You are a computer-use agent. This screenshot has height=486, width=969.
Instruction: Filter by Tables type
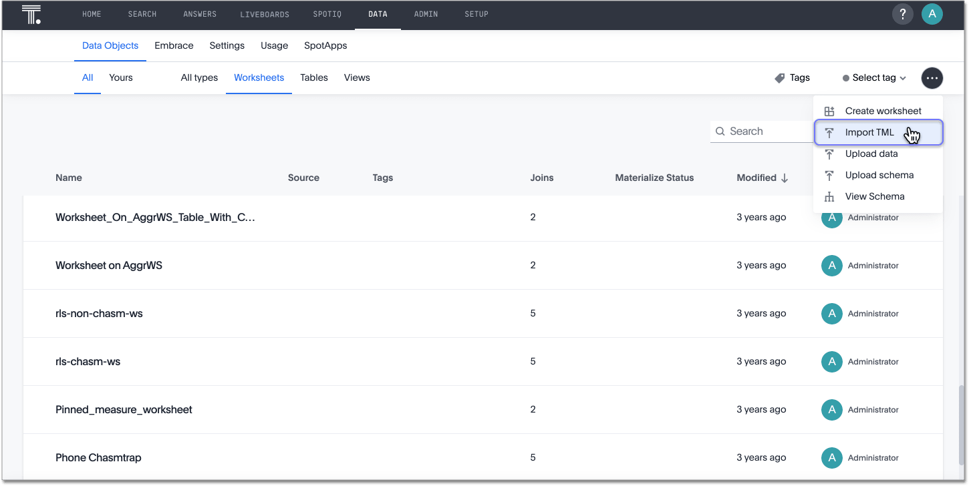[x=314, y=78]
